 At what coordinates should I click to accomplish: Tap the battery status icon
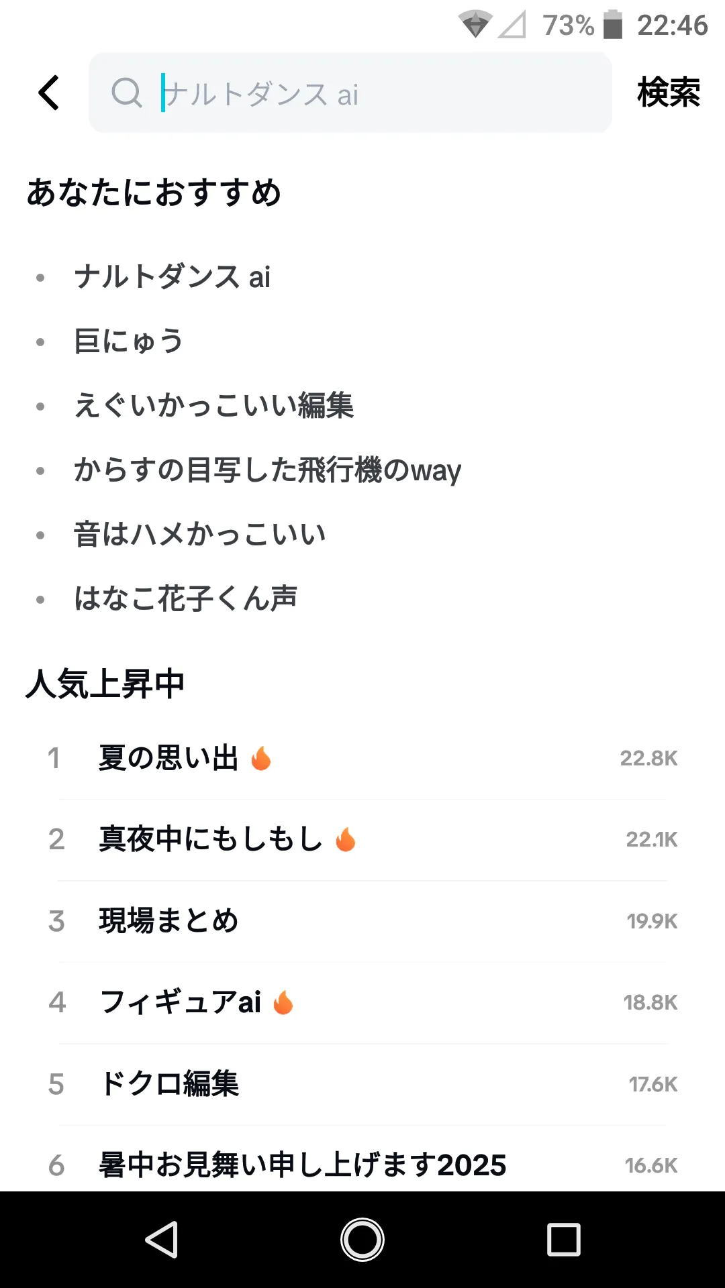coord(612,25)
